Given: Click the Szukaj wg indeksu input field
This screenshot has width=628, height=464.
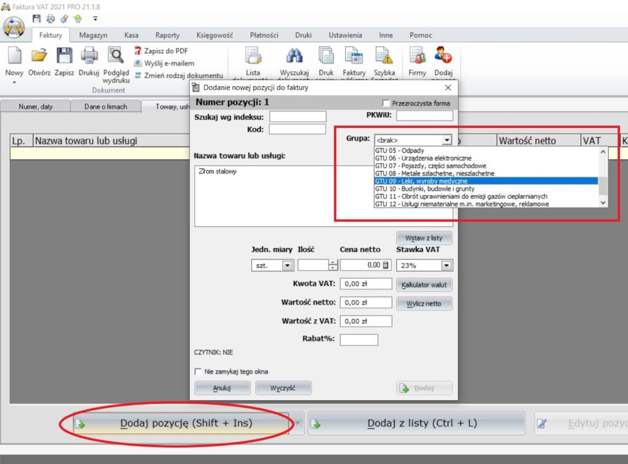Looking at the screenshot, I should tap(298, 116).
